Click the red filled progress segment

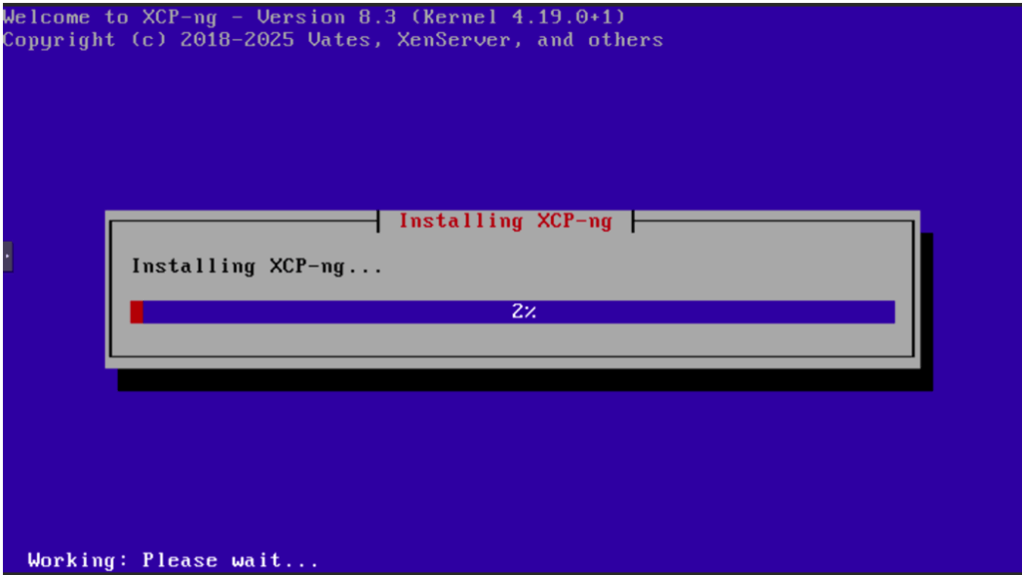click(x=136, y=311)
